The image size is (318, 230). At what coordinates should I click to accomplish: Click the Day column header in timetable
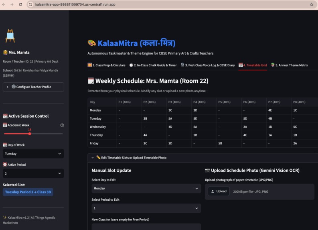point(102,102)
